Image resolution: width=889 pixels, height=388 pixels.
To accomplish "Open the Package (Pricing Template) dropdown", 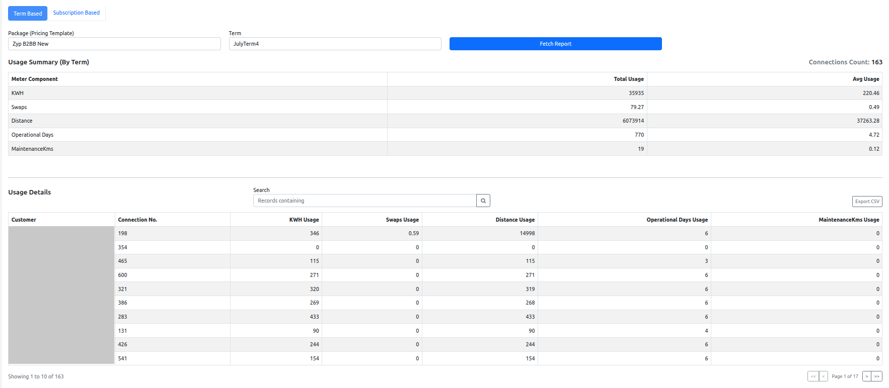I will [114, 44].
